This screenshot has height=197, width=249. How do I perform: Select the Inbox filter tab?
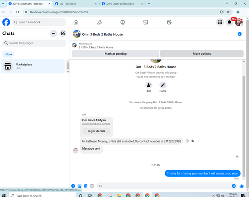coord(8,54)
